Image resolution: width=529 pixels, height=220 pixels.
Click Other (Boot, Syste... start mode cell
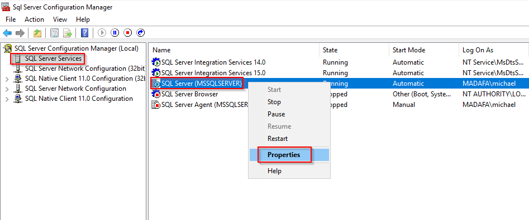pos(421,94)
